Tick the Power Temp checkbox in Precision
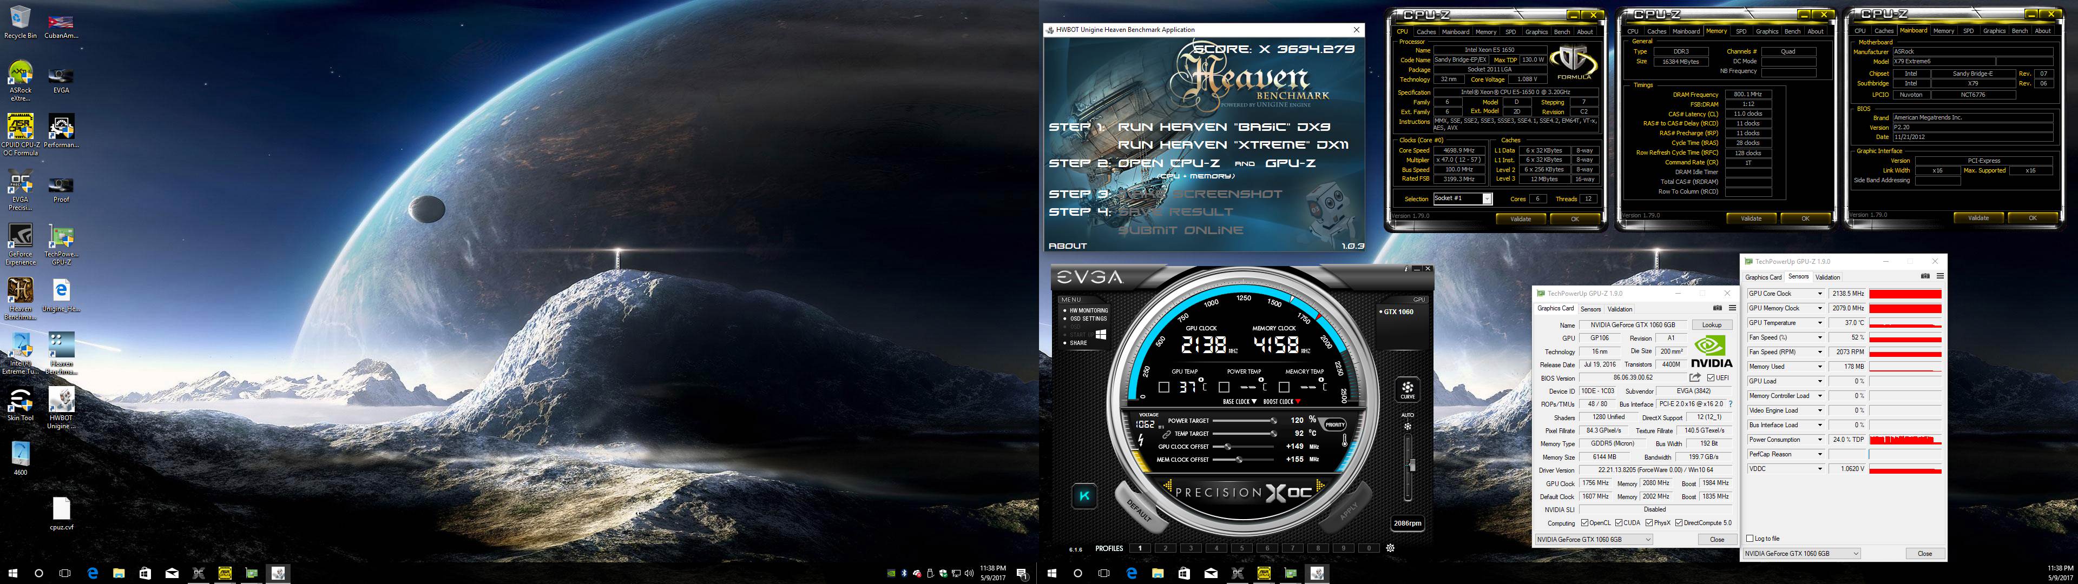The image size is (2078, 584). tap(1224, 388)
